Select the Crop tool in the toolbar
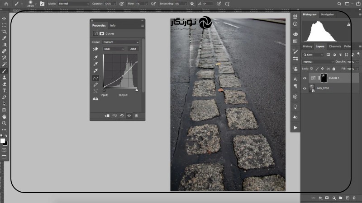This screenshot has width=362, height=203. (5, 32)
